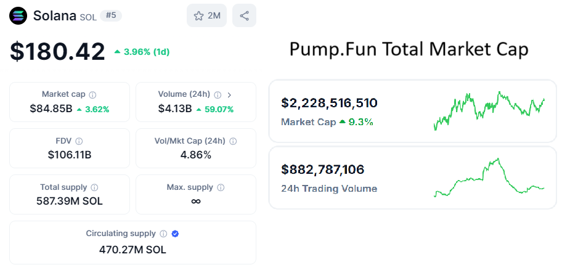This screenshot has height=270, width=570.
Task: Click the 470.27M SOL circulating supply value
Action: (x=132, y=250)
